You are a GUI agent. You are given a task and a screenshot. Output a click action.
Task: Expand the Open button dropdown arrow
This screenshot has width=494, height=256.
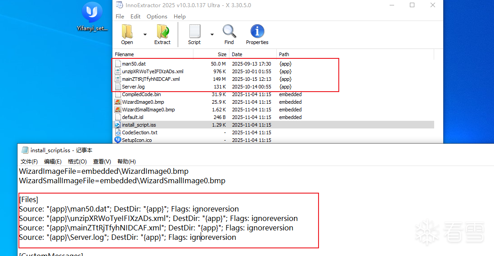pos(145,34)
